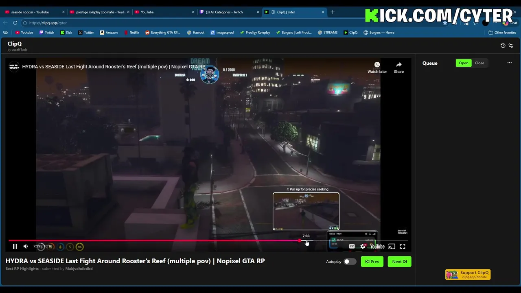Open the Best RP Highlights channel avatar
The width and height of the screenshot is (521, 293).
click(x=14, y=66)
